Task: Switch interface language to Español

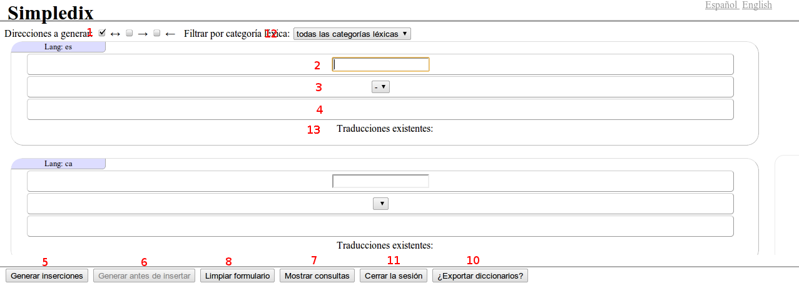Action: [721, 5]
